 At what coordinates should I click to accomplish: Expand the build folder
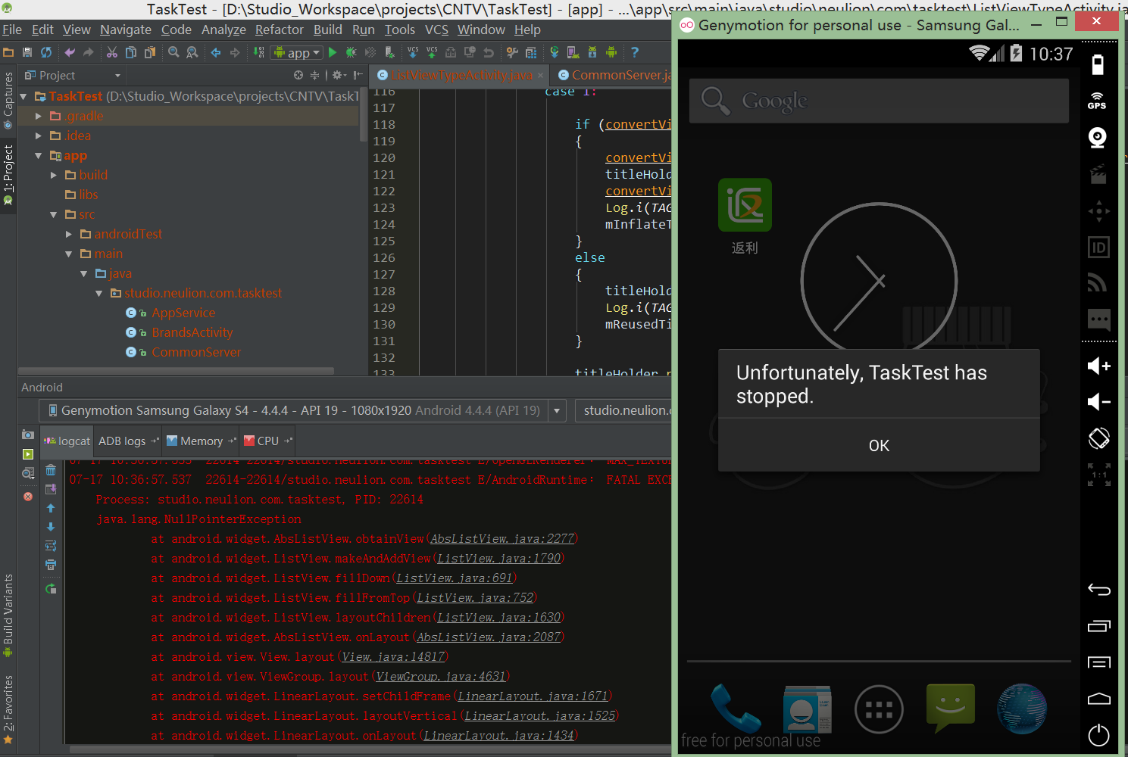pyautogui.click(x=54, y=175)
